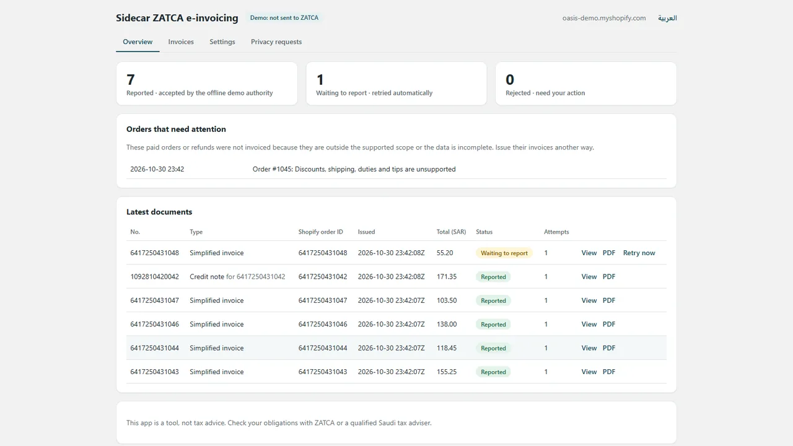
Task: Select the 0 Rejected summary card
Action: pos(586,84)
